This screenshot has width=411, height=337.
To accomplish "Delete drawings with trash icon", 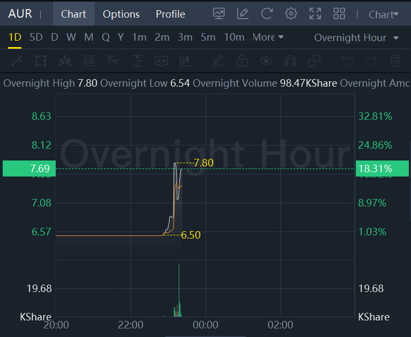I will 395,61.
